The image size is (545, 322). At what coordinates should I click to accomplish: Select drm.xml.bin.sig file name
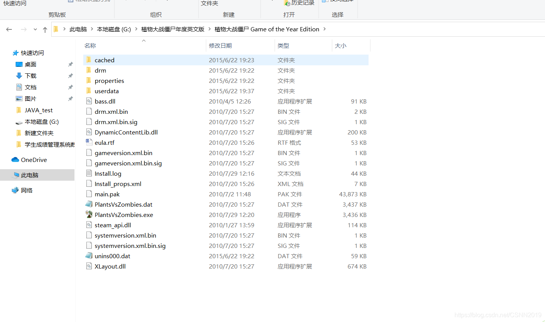[116, 122]
